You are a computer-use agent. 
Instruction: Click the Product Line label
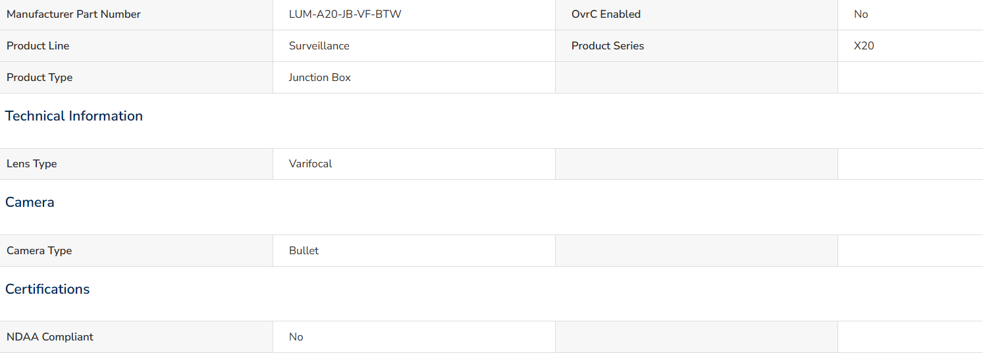38,45
